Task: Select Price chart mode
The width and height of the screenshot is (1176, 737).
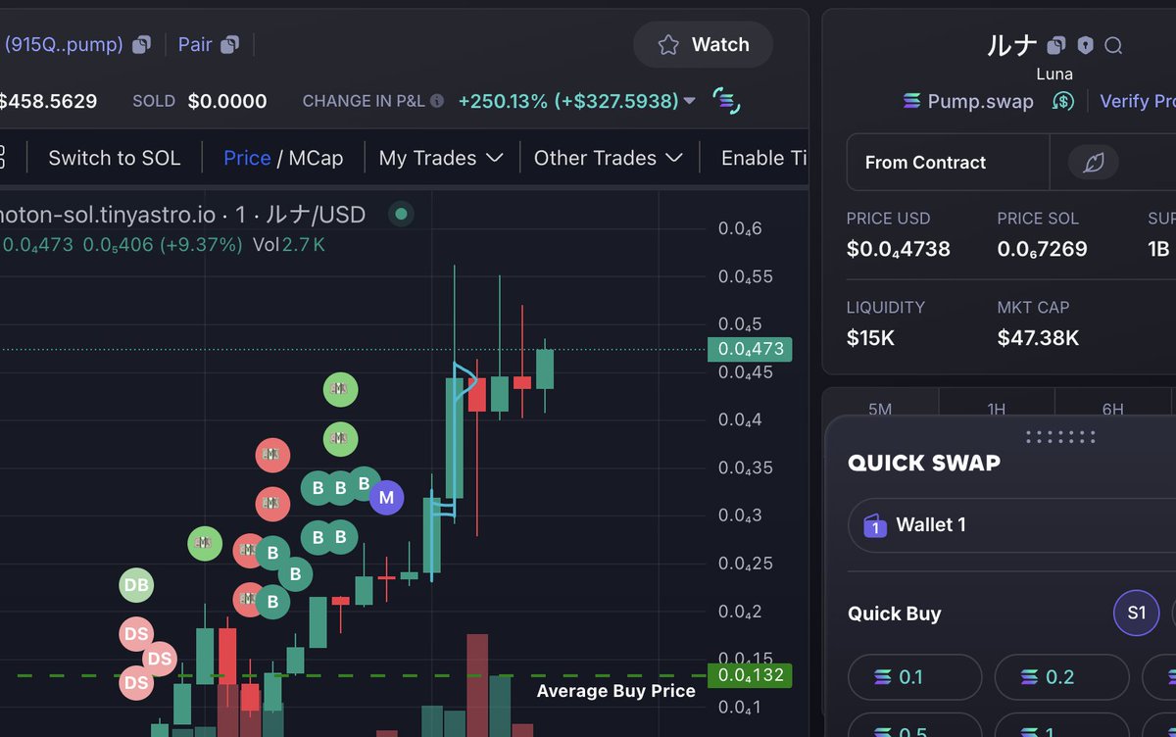Action: point(247,158)
